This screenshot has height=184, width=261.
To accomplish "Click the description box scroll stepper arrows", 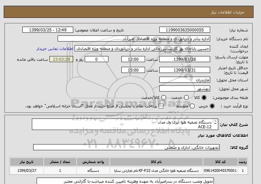I will point(215,122).
